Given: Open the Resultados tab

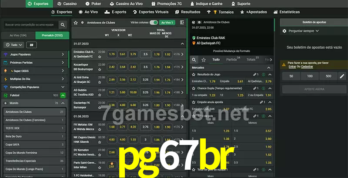Looking at the screenshot, I should (x=187, y=12).
